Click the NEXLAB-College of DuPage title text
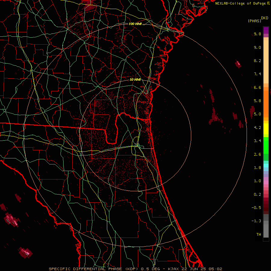The width and height of the screenshot is (271, 271). 241,3
